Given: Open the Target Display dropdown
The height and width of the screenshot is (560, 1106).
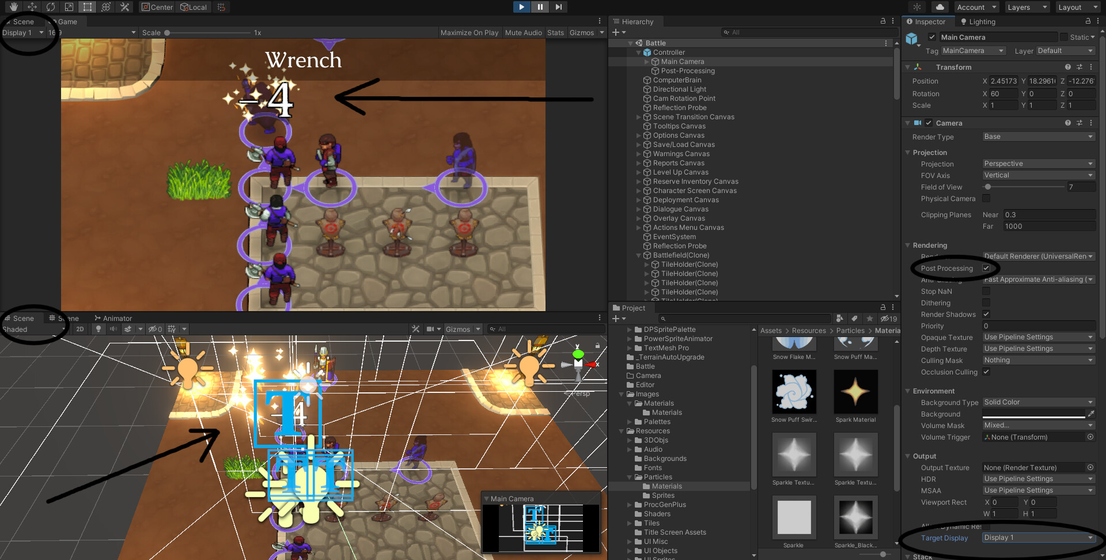Looking at the screenshot, I should pyautogui.click(x=1037, y=538).
